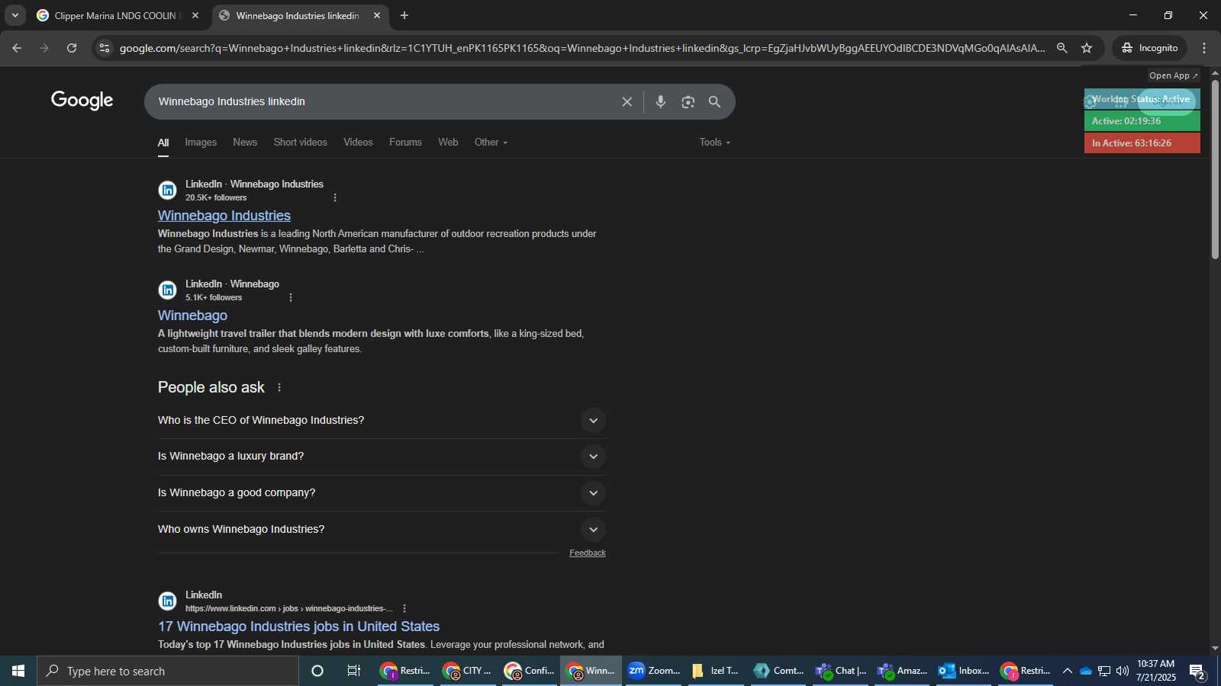Expand 'Who is the CEO of Winnebago Industries?'
The width and height of the screenshot is (1221, 686).
(382, 420)
